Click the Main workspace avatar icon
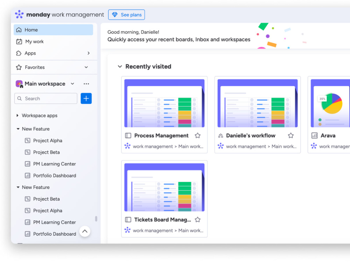The width and height of the screenshot is (350, 262). (x=19, y=84)
